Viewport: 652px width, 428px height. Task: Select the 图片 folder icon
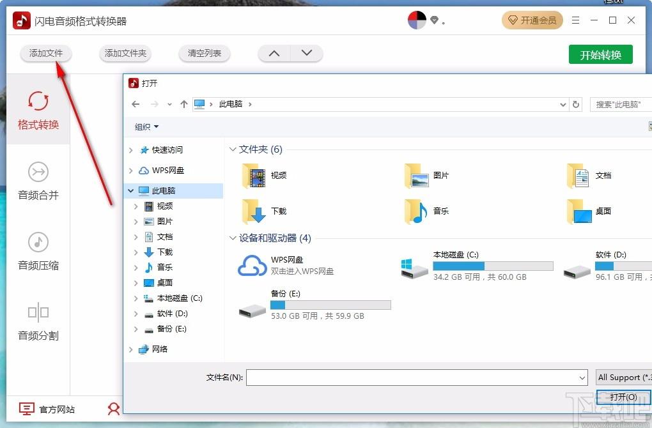point(417,176)
